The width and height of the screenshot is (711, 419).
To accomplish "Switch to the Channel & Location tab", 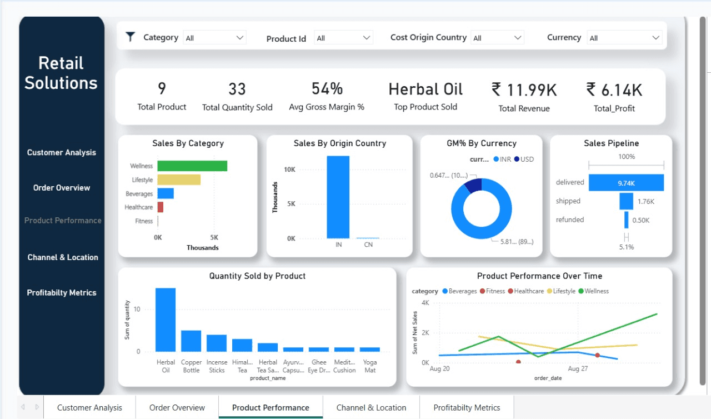I will point(371,407).
